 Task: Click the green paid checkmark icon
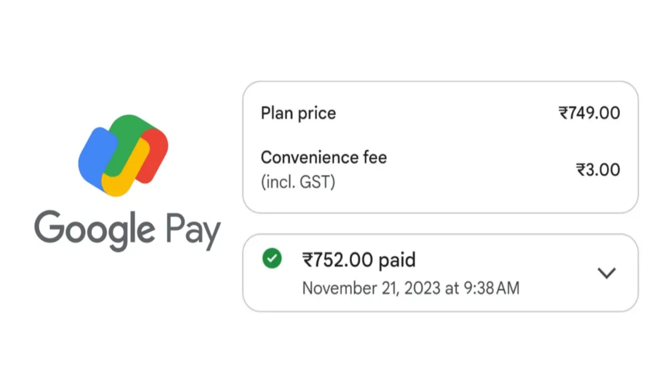pyautogui.click(x=272, y=258)
